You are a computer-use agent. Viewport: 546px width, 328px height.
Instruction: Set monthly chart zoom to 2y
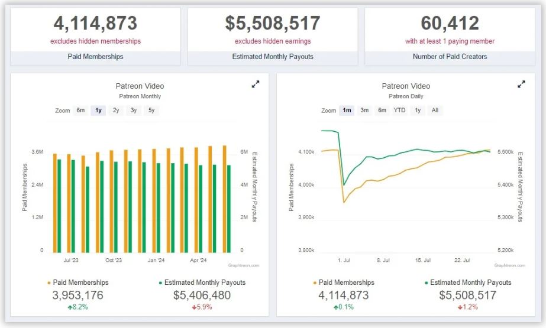point(116,111)
